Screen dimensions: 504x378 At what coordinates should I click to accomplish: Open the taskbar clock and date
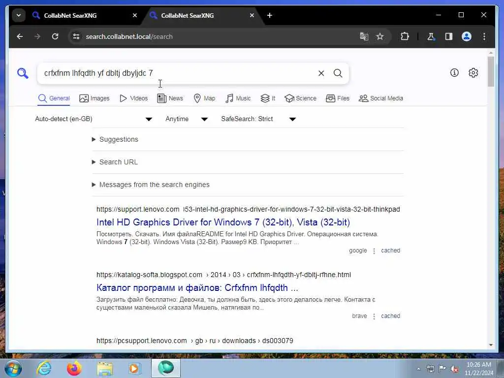click(x=479, y=369)
